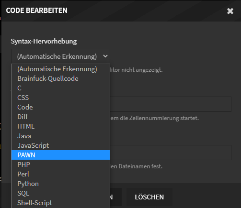Choose SQL syntax option
The image size is (241, 208).
pyautogui.click(x=60, y=193)
